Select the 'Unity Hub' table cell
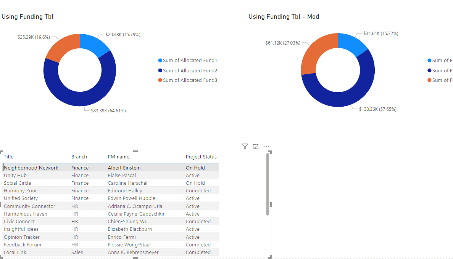This screenshot has width=453, height=259. coord(15,175)
